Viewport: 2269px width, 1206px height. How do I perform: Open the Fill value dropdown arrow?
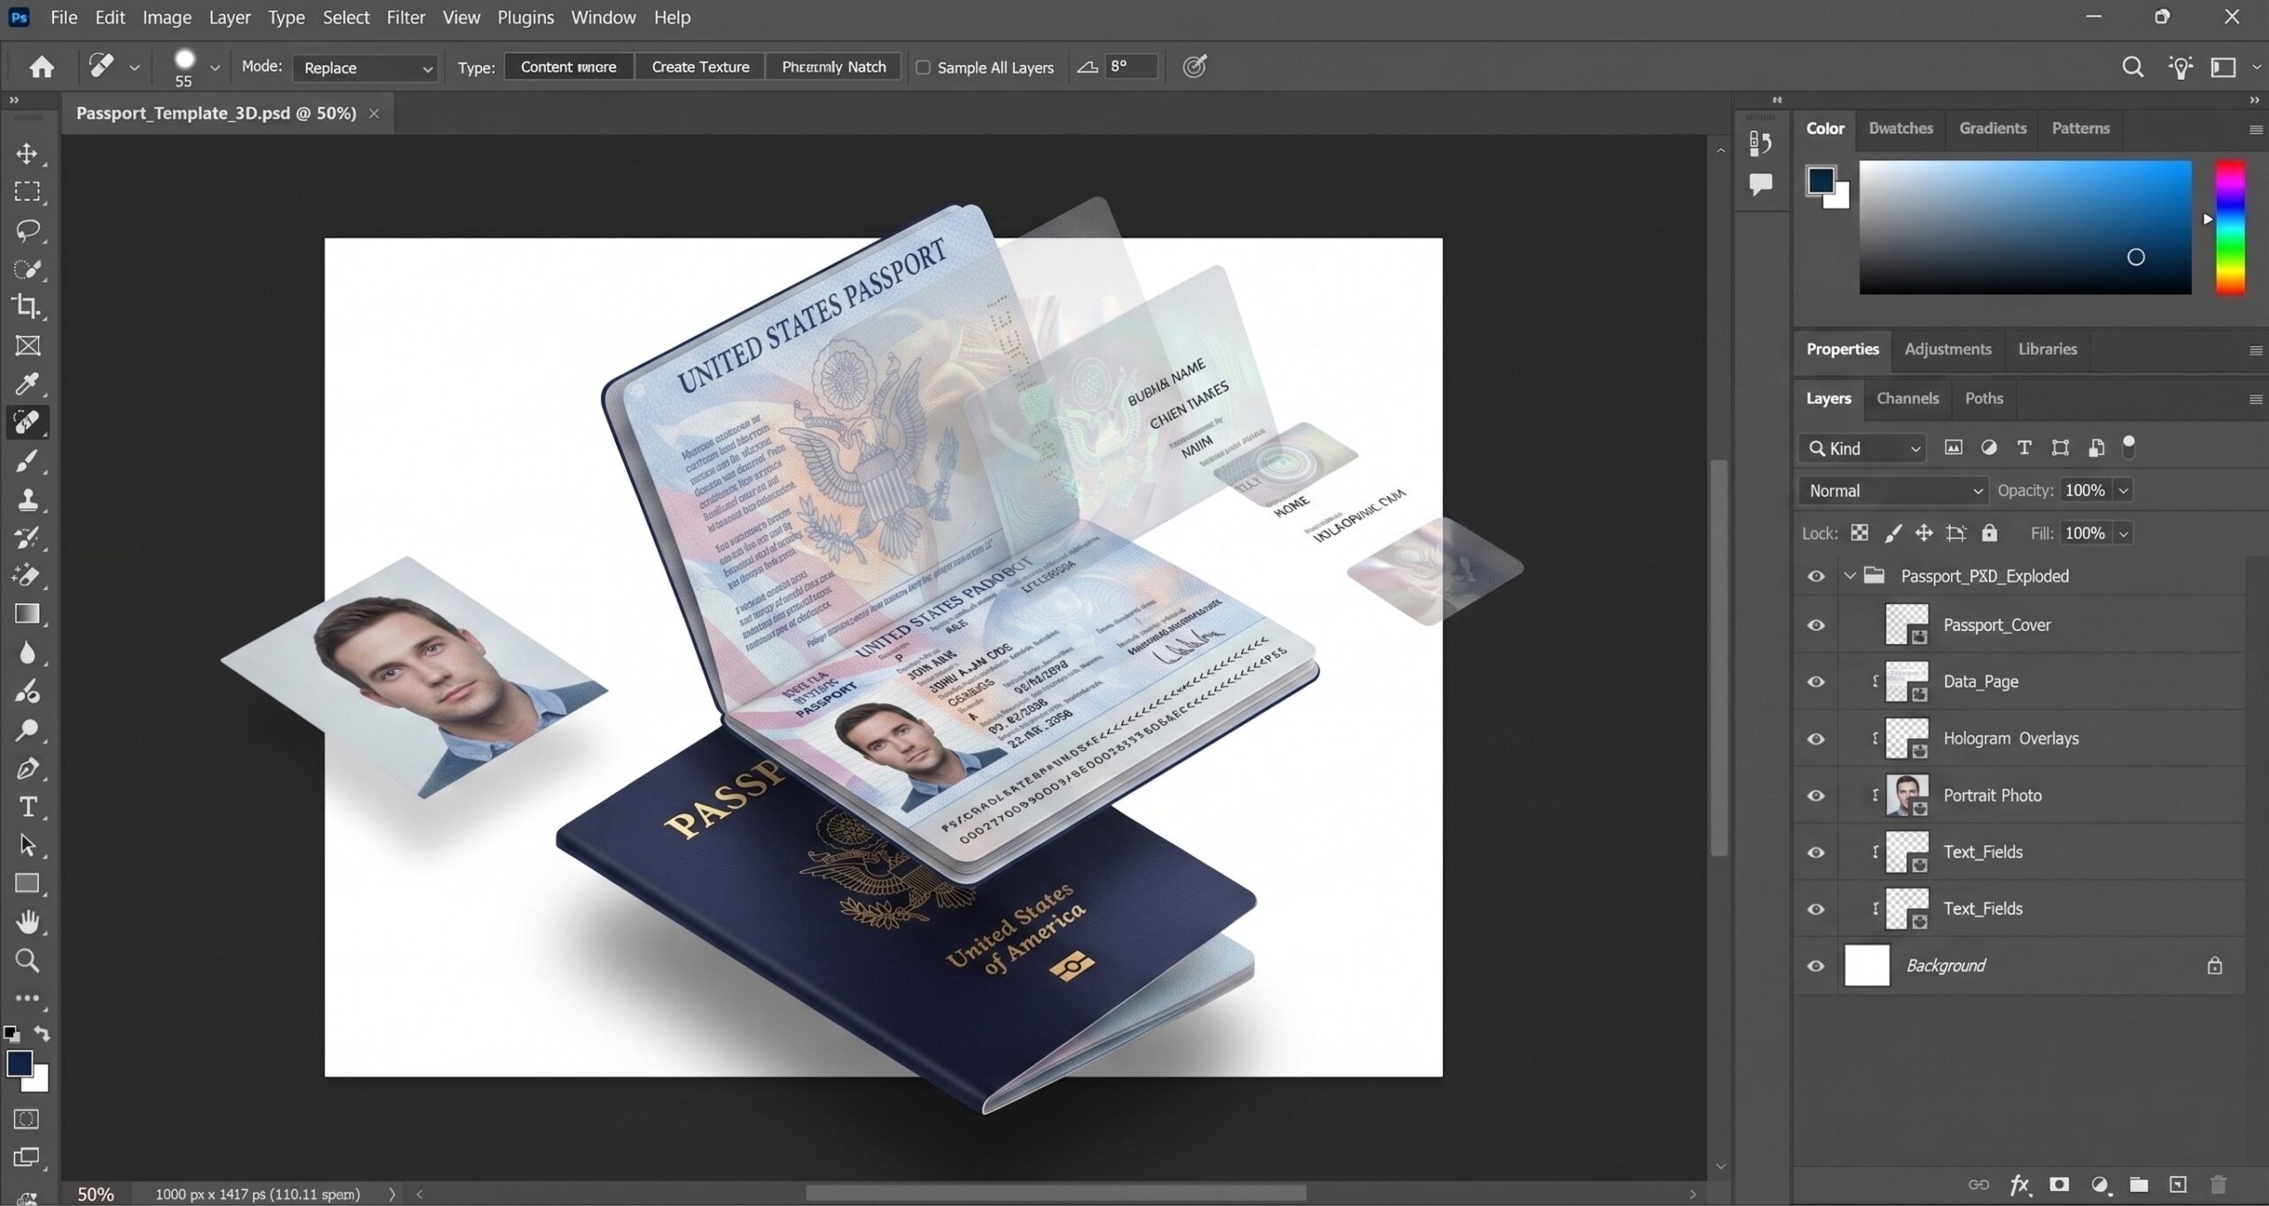tap(2123, 533)
